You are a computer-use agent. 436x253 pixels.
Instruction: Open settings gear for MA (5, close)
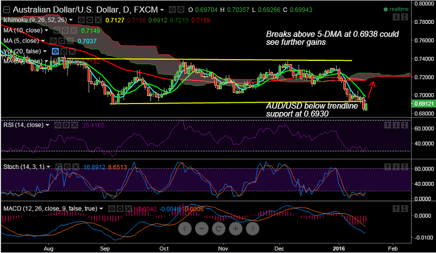click(62, 41)
